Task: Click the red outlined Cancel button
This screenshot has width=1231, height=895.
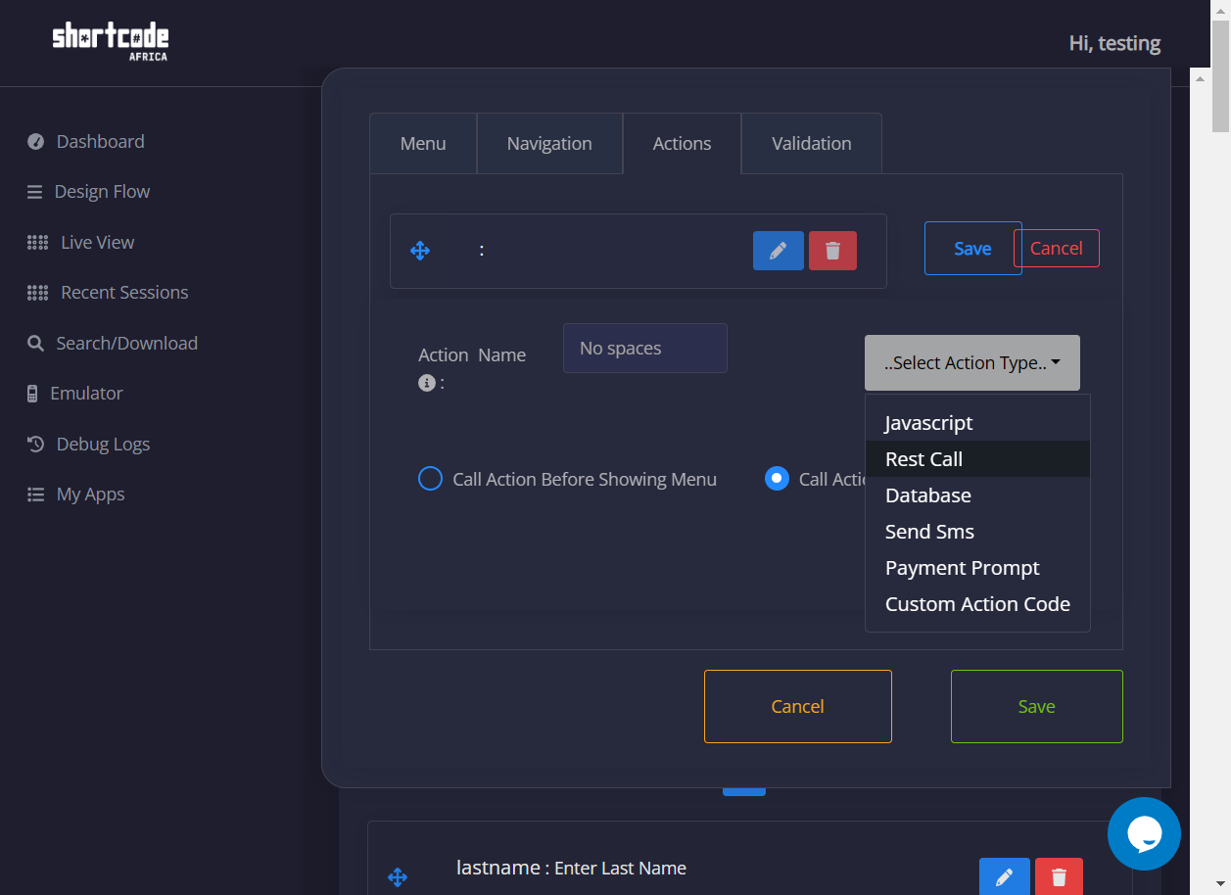Action: click(x=1057, y=249)
